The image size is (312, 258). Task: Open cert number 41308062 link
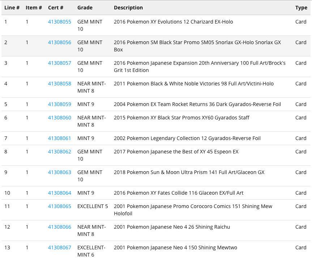pos(60,152)
